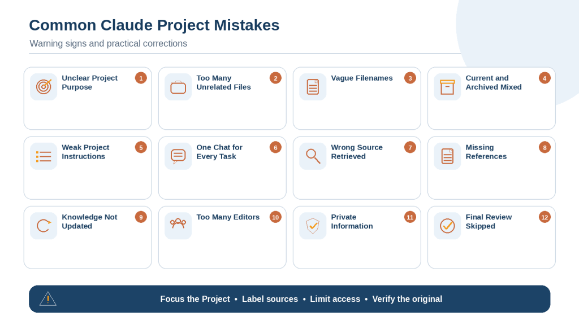Click the Missing References card title
579x325 pixels.
tap(486, 152)
